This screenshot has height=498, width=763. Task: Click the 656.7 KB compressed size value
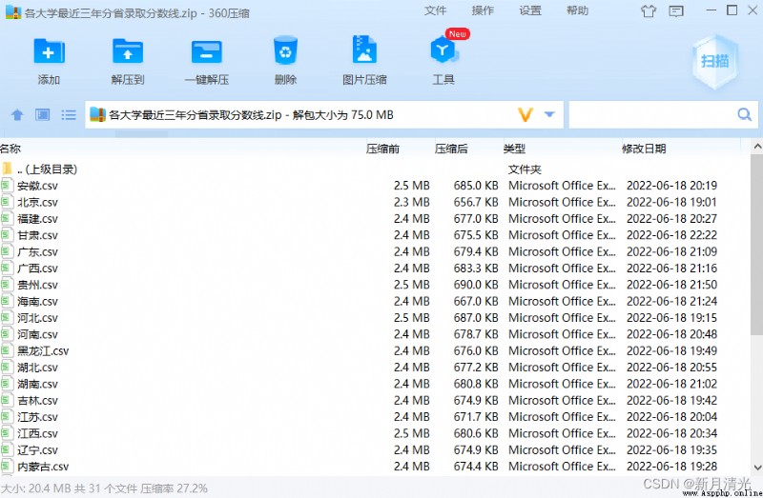tap(476, 202)
